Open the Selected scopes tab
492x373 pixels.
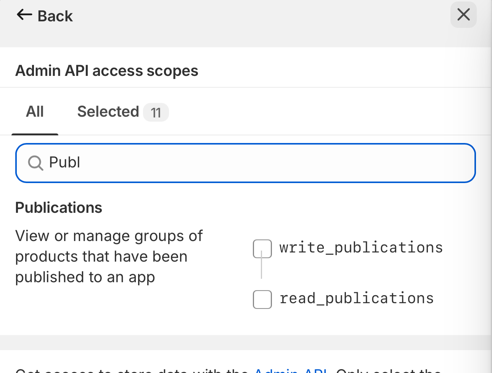tap(108, 112)
